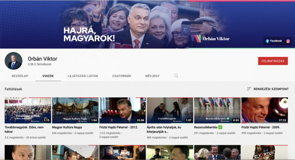This screenshot has width=295, height=160.
Task: Open the Instagram icon on banner
Action: (x=288, y=41)
